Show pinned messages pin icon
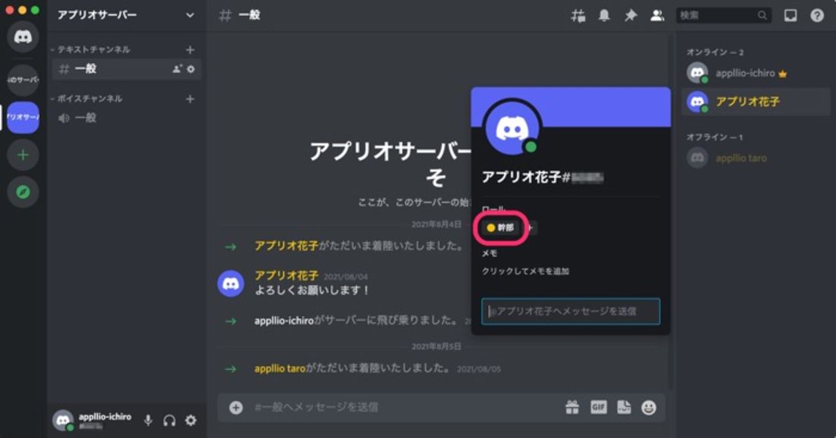 click(631, 15)
